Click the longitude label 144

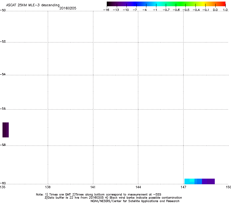[138, 187]
